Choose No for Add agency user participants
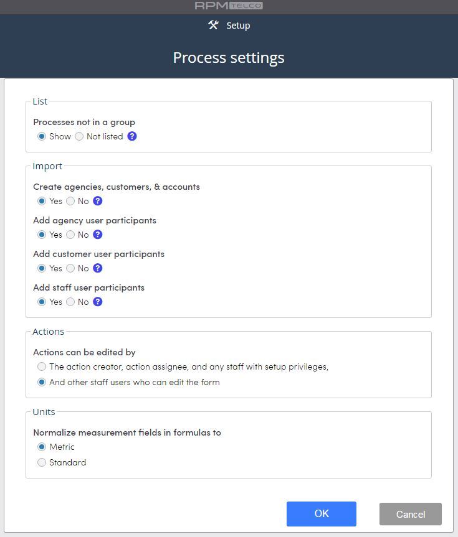The width and height of the screenshot is (458, 537). tap(70, 235)
